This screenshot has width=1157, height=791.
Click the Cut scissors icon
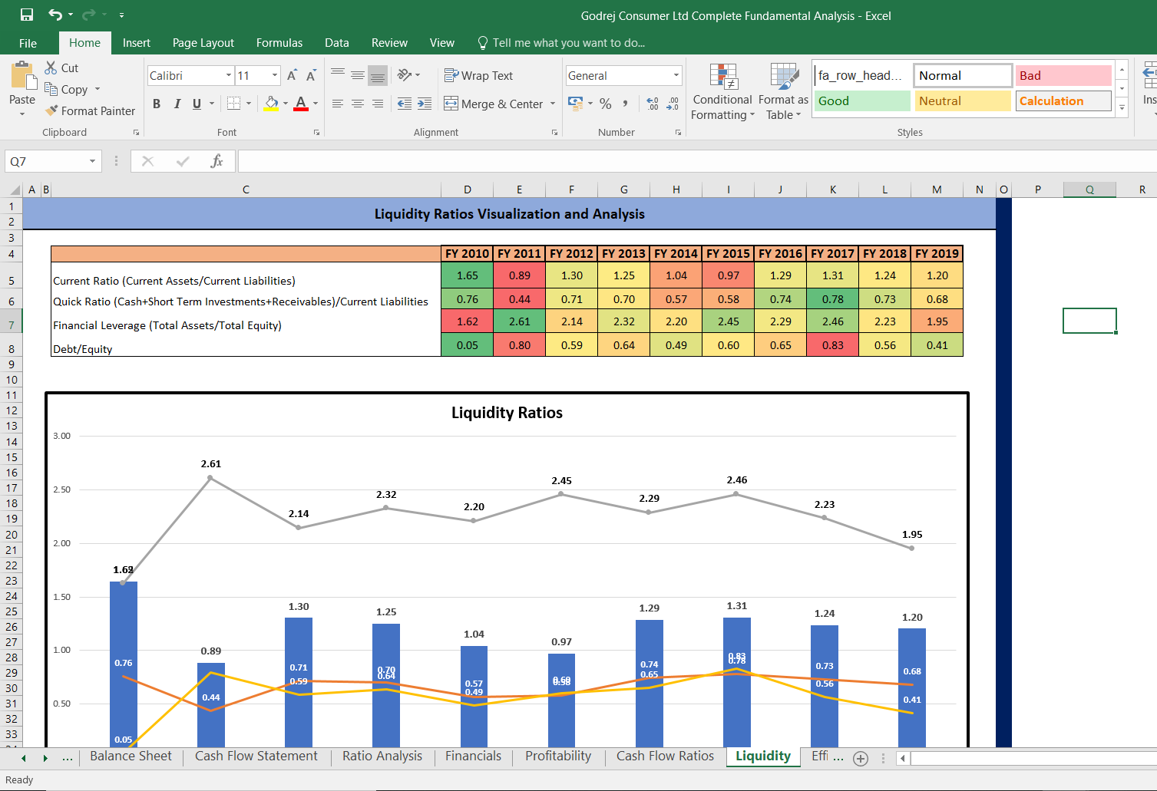pyautogui.click(x=51, y=68)
